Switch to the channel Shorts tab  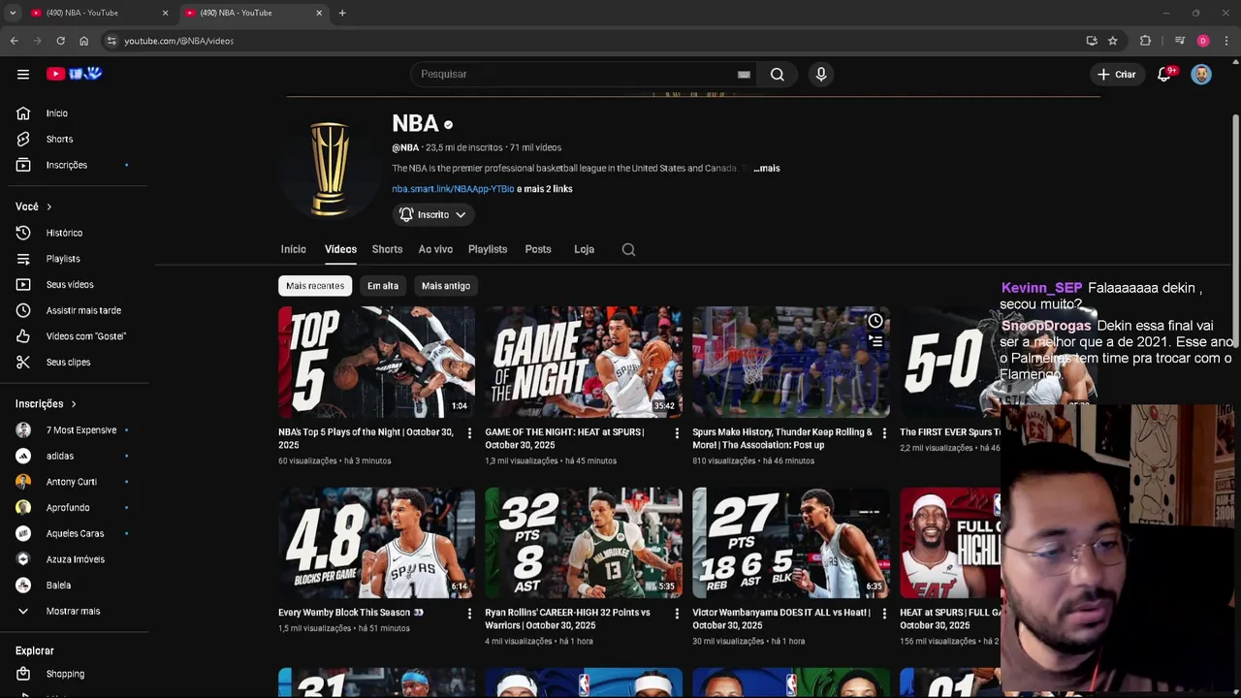(x=387, y=249)
